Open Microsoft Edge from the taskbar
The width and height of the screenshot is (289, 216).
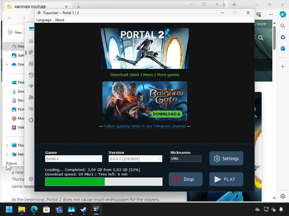click(x=34, y=209)
